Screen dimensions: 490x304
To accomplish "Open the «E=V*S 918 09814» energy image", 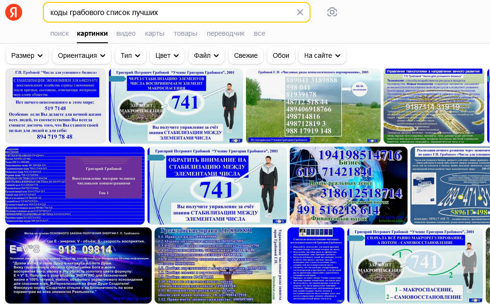I will tap(78, 265).
